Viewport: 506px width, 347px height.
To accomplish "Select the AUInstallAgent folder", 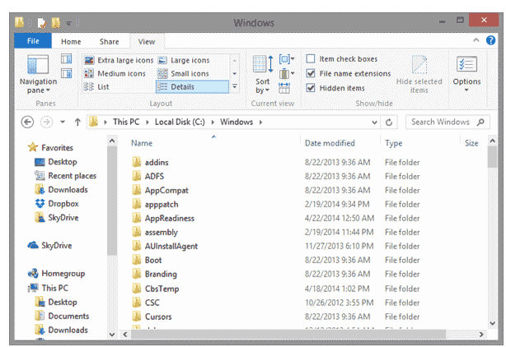I will [165, 246].
